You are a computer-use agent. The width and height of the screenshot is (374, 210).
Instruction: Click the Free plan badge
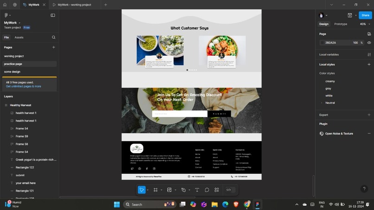point(27,28)
